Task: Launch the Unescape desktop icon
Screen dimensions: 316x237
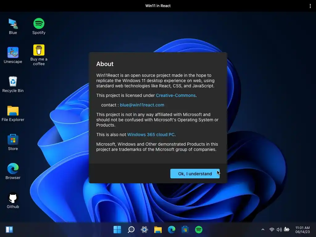Action: tap(13, 55)
